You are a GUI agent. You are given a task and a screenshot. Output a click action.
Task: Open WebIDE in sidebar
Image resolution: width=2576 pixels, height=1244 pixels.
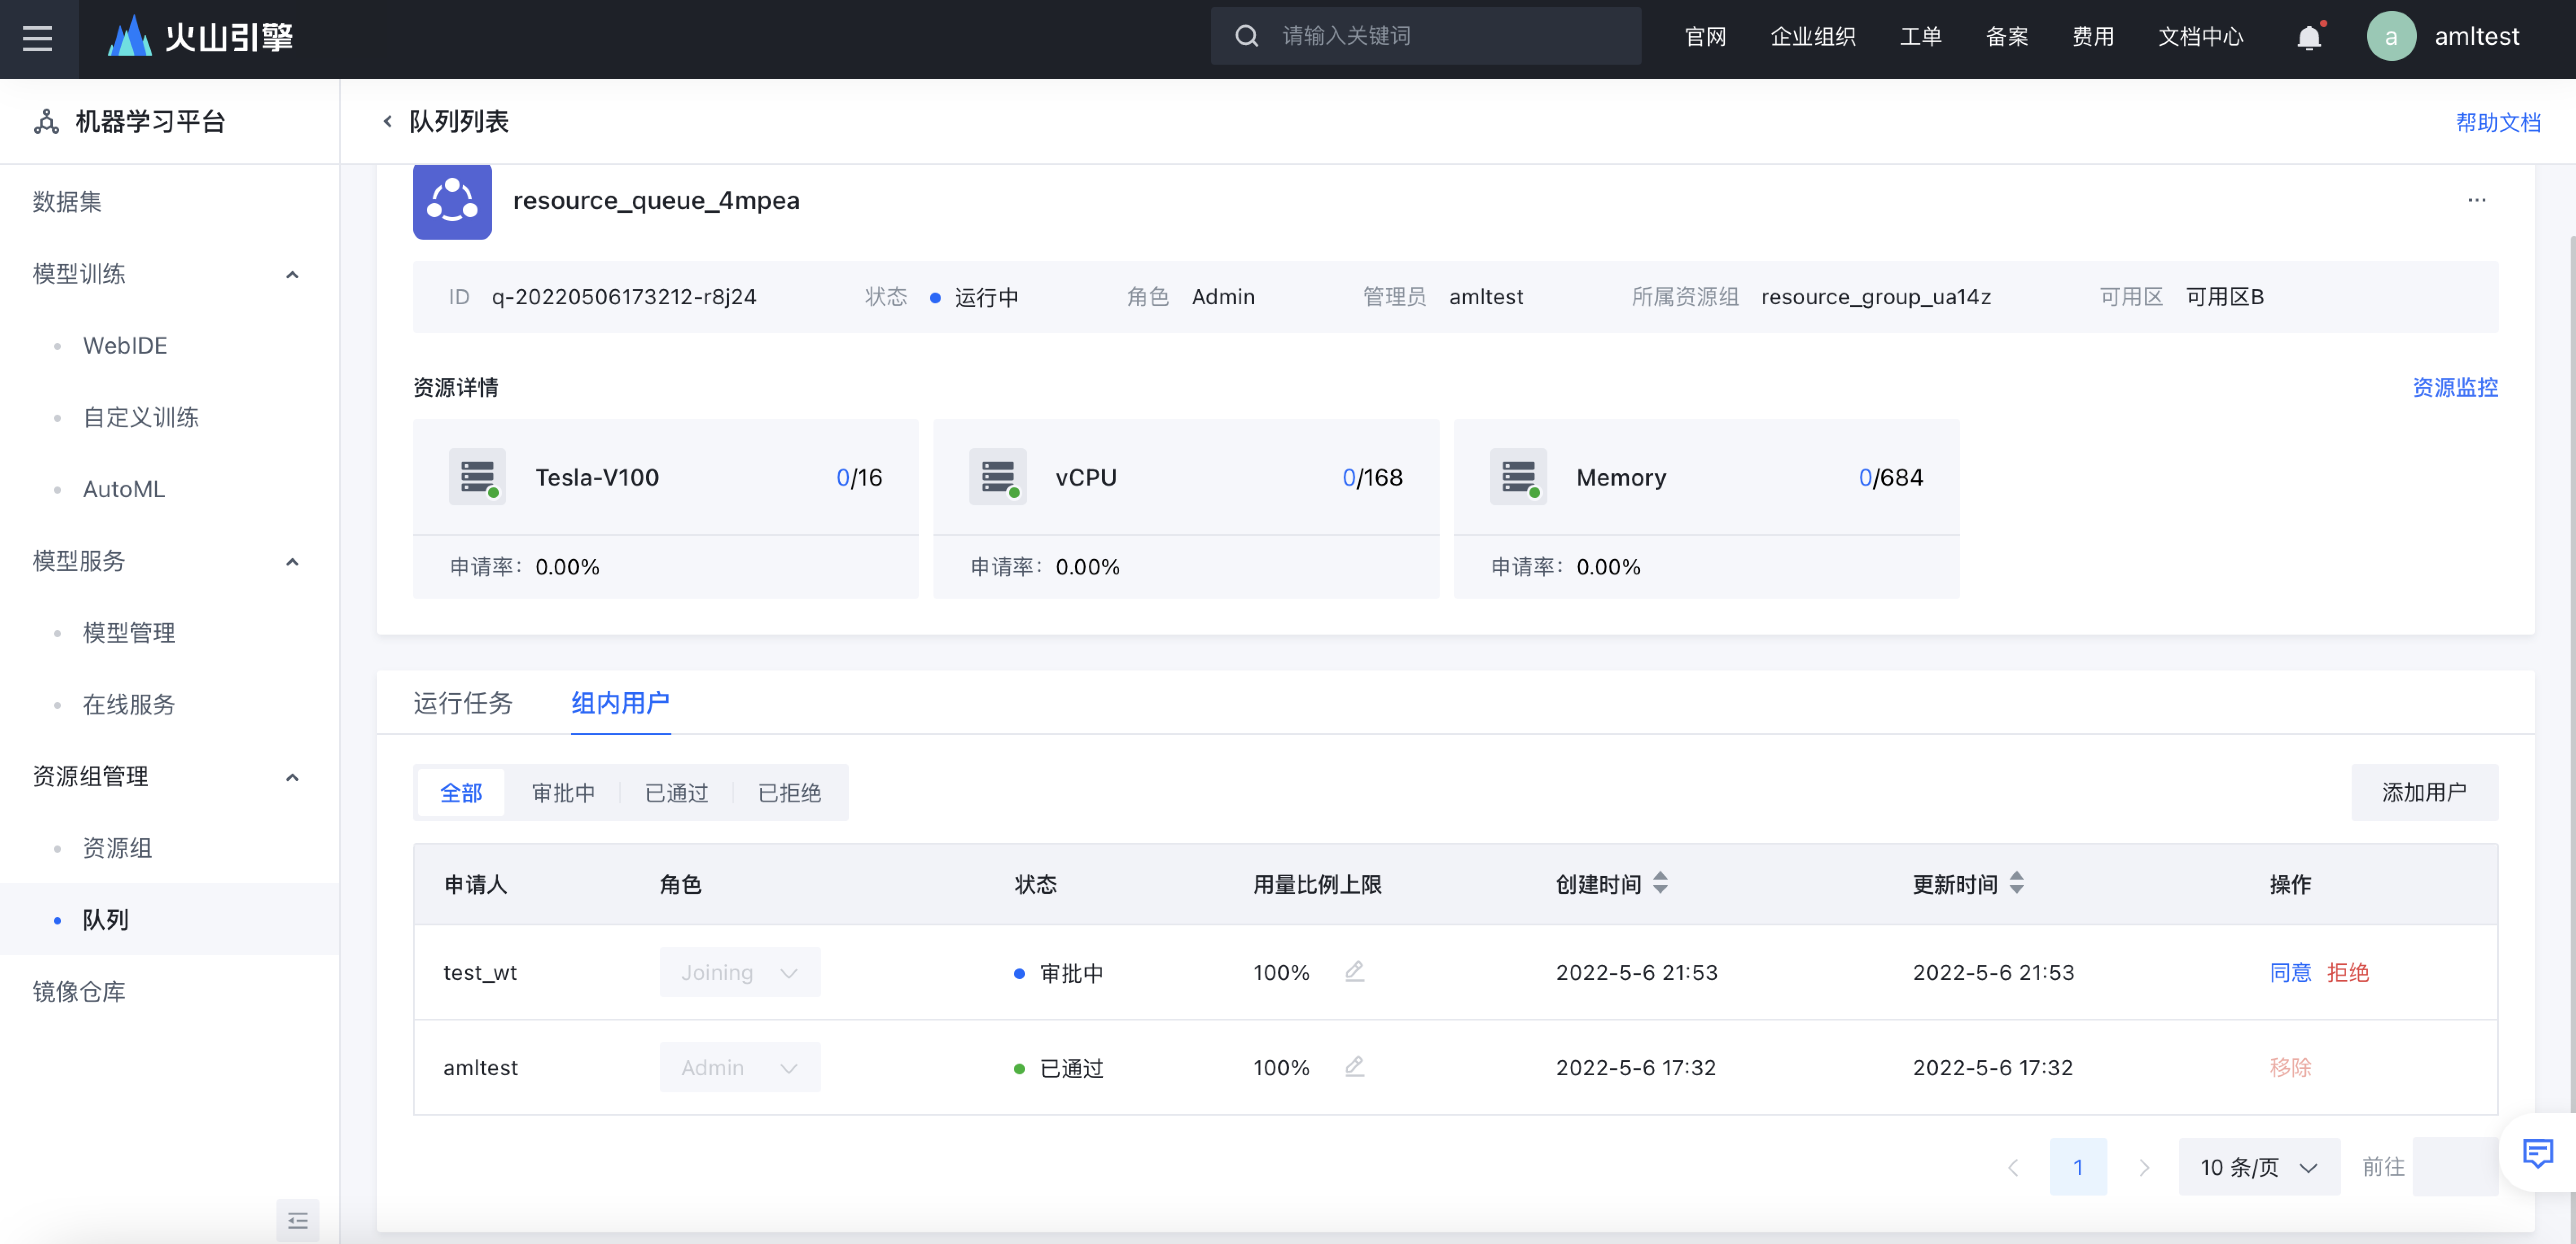[125, 345]
